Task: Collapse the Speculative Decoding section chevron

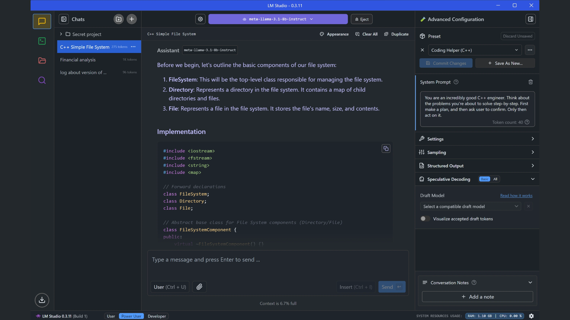Action: tap(533, 179)
